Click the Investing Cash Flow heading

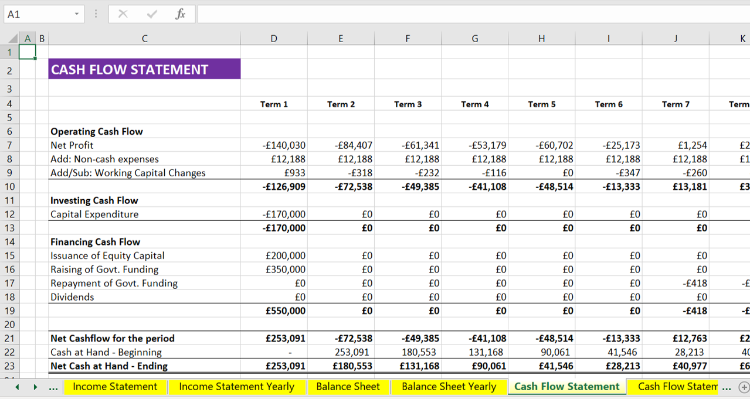pyautogui.click(x=94, y=200)
